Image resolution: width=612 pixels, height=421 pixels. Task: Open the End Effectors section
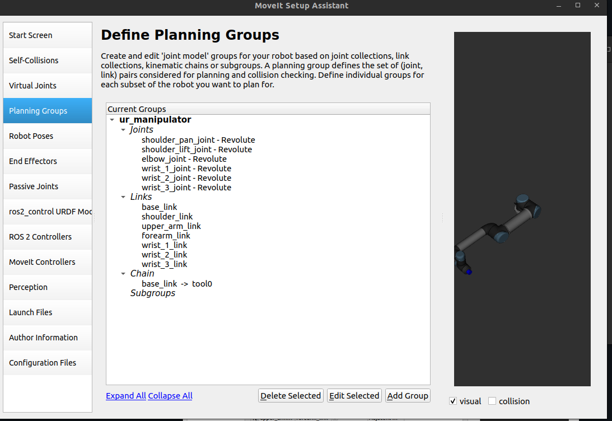point(48,161)
